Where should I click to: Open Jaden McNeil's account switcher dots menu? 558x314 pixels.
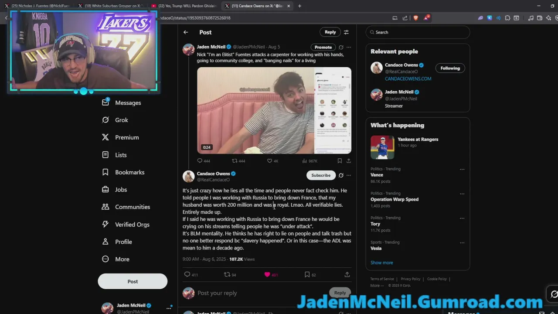point(169,308)
